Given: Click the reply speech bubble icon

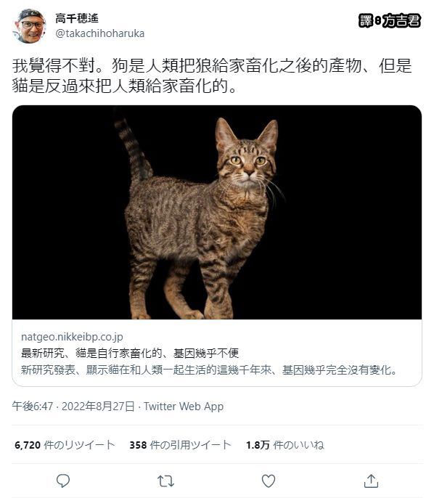Looking at the screenshot, I should tap(63, 481).
